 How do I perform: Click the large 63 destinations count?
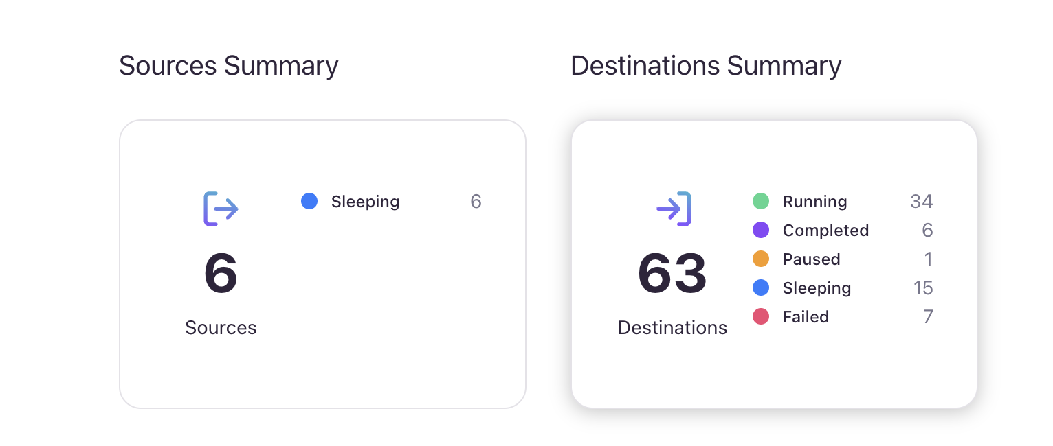pos(672,273)
